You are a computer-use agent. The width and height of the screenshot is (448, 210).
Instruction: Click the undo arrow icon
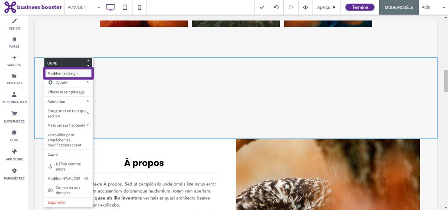pyautogui.click(x=276, y=7)
